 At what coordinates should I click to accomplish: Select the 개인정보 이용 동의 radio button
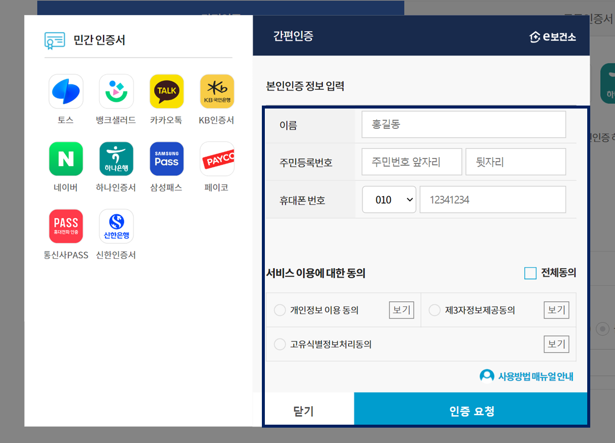pyautogui.click(x=279, y=310)
